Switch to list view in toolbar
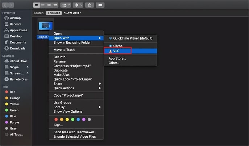This screenshot has height=146, width=249. pos(42,5)
